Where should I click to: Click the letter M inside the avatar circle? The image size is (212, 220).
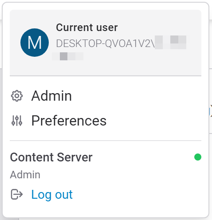coord(35,43)
